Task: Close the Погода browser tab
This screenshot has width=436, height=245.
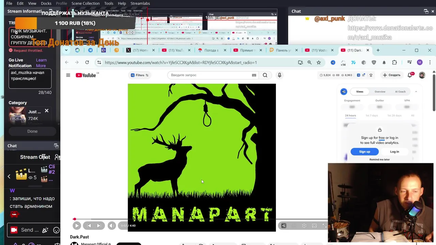Action: (x=225, y=50)
